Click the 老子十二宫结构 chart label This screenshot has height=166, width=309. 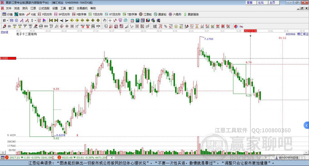27,34
